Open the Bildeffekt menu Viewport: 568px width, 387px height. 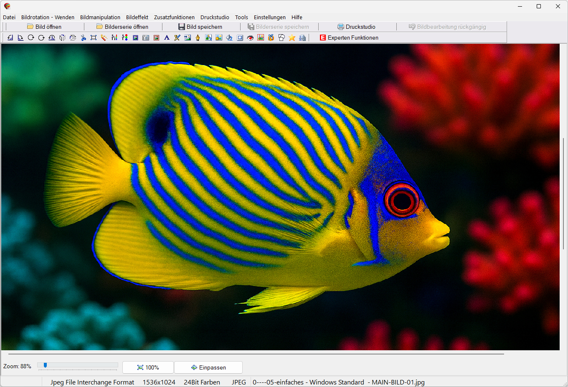(x=137, y=17)
